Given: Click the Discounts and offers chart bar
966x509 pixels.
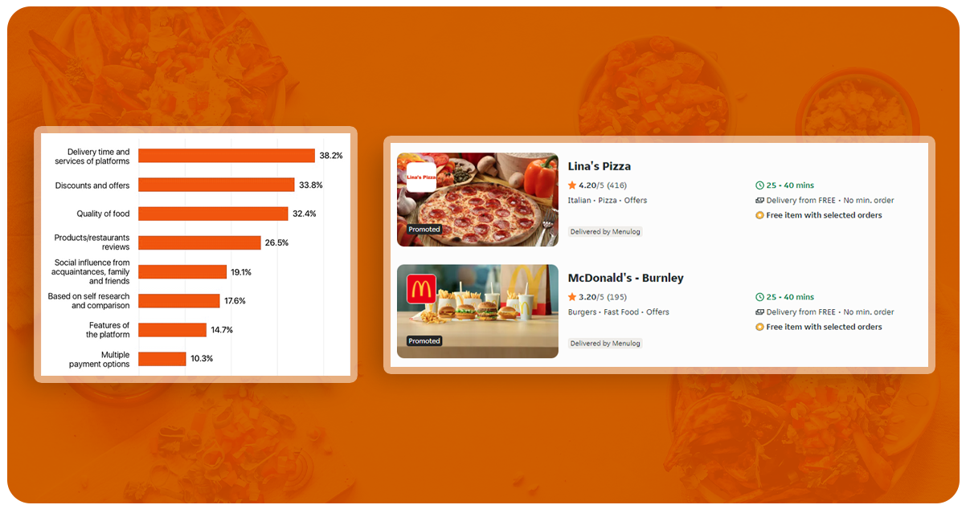Looking at the screenshot, I should pyautogui.click(x=216, y=185).
